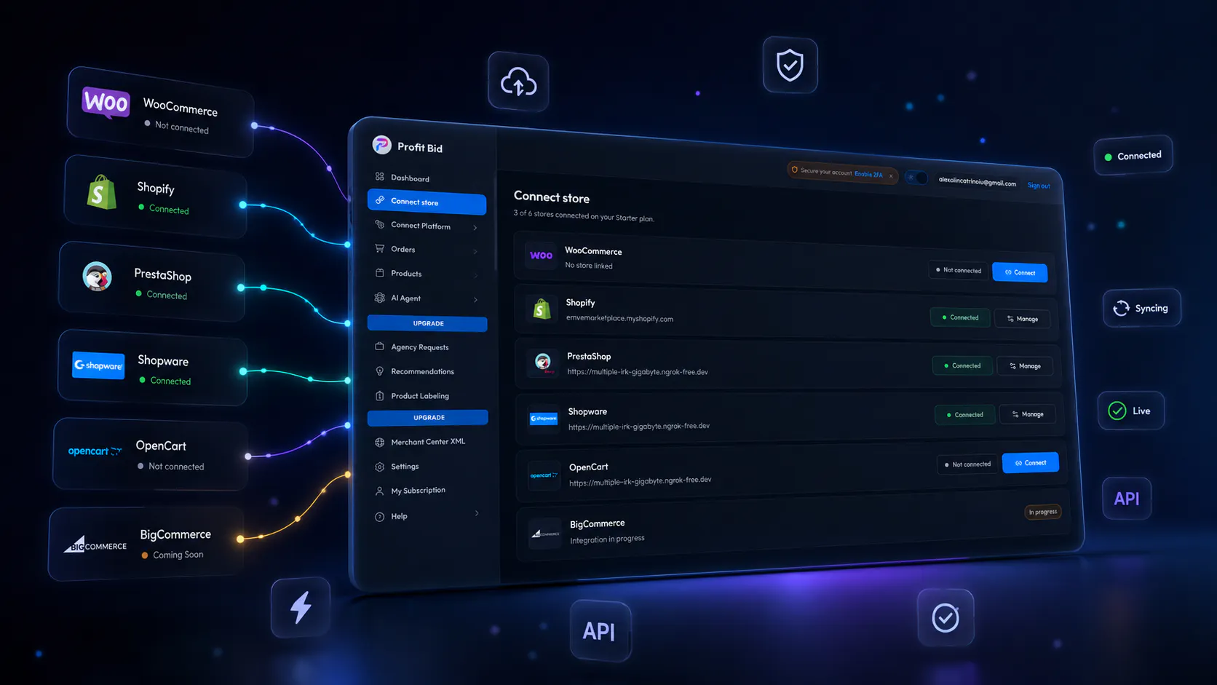1217x685 pixels.
Task: Click Connected badge in the Shopware row
Action: (964, 415)
